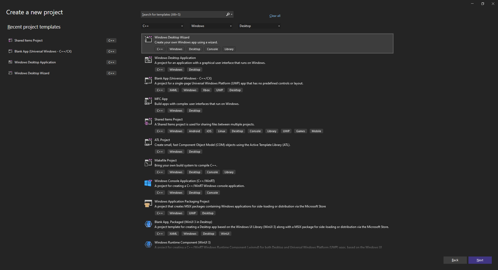Click the Windows Desktop Wizard template icon
This screenshot has height=270, width=498.
[x=148, y=39]
